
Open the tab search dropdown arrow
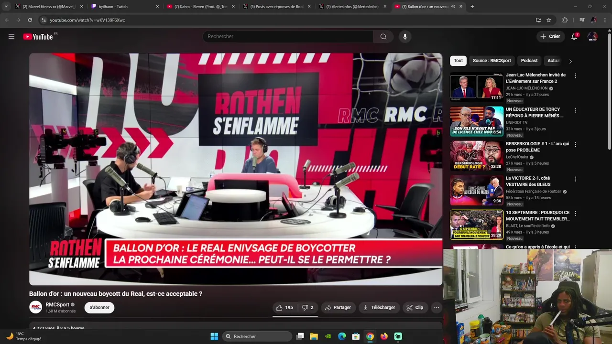[6, 7]
